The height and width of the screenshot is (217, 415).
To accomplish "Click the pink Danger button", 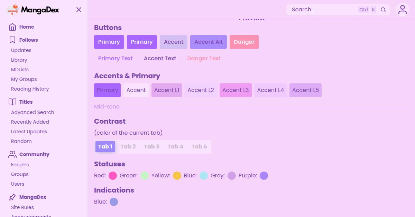I will point(244,42).
